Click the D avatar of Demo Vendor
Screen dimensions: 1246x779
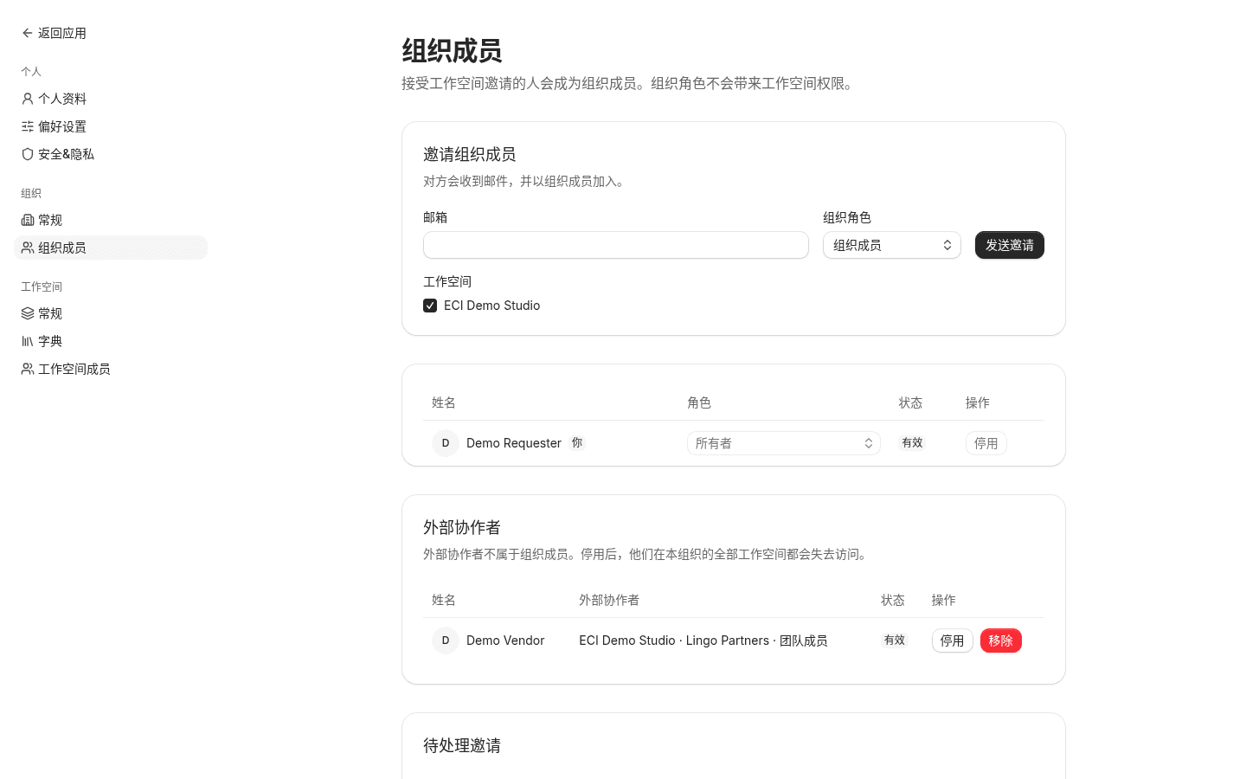[446, 641]
